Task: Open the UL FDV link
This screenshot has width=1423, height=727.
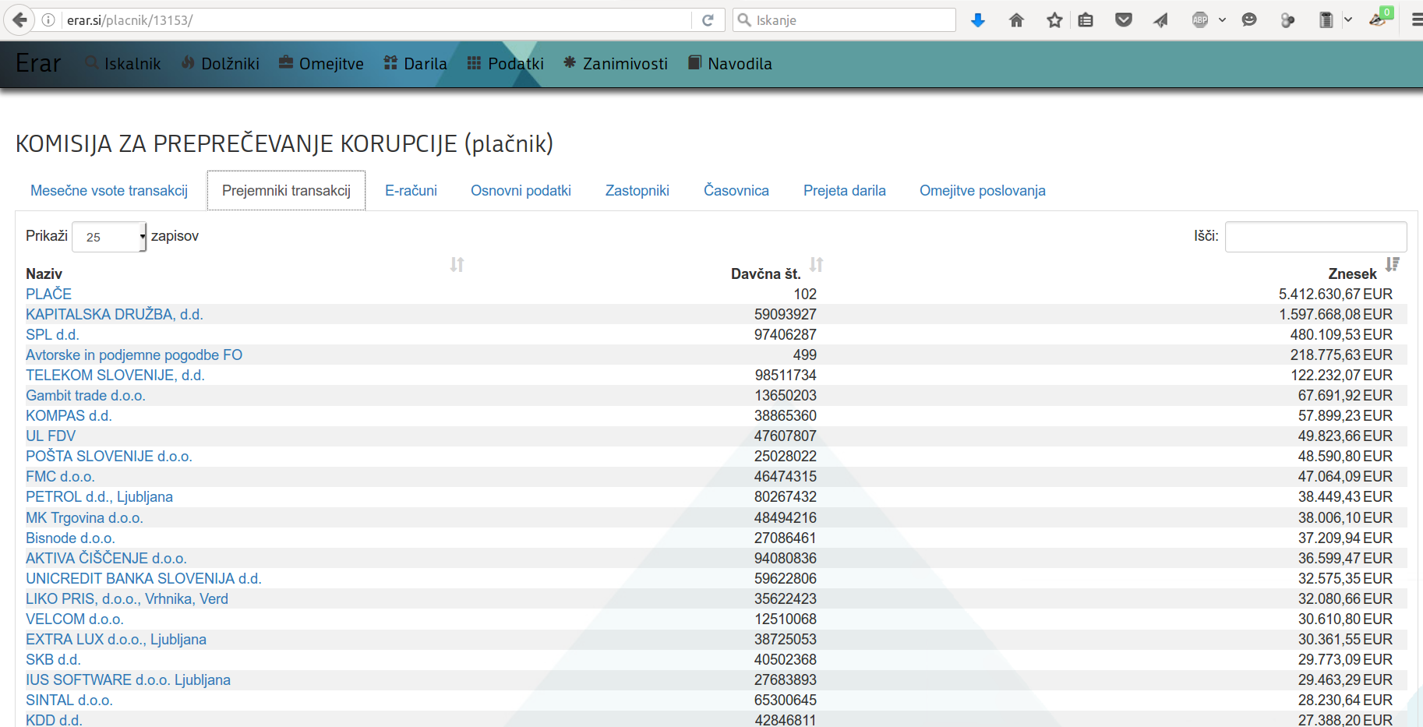Action: tap(51, 436)
